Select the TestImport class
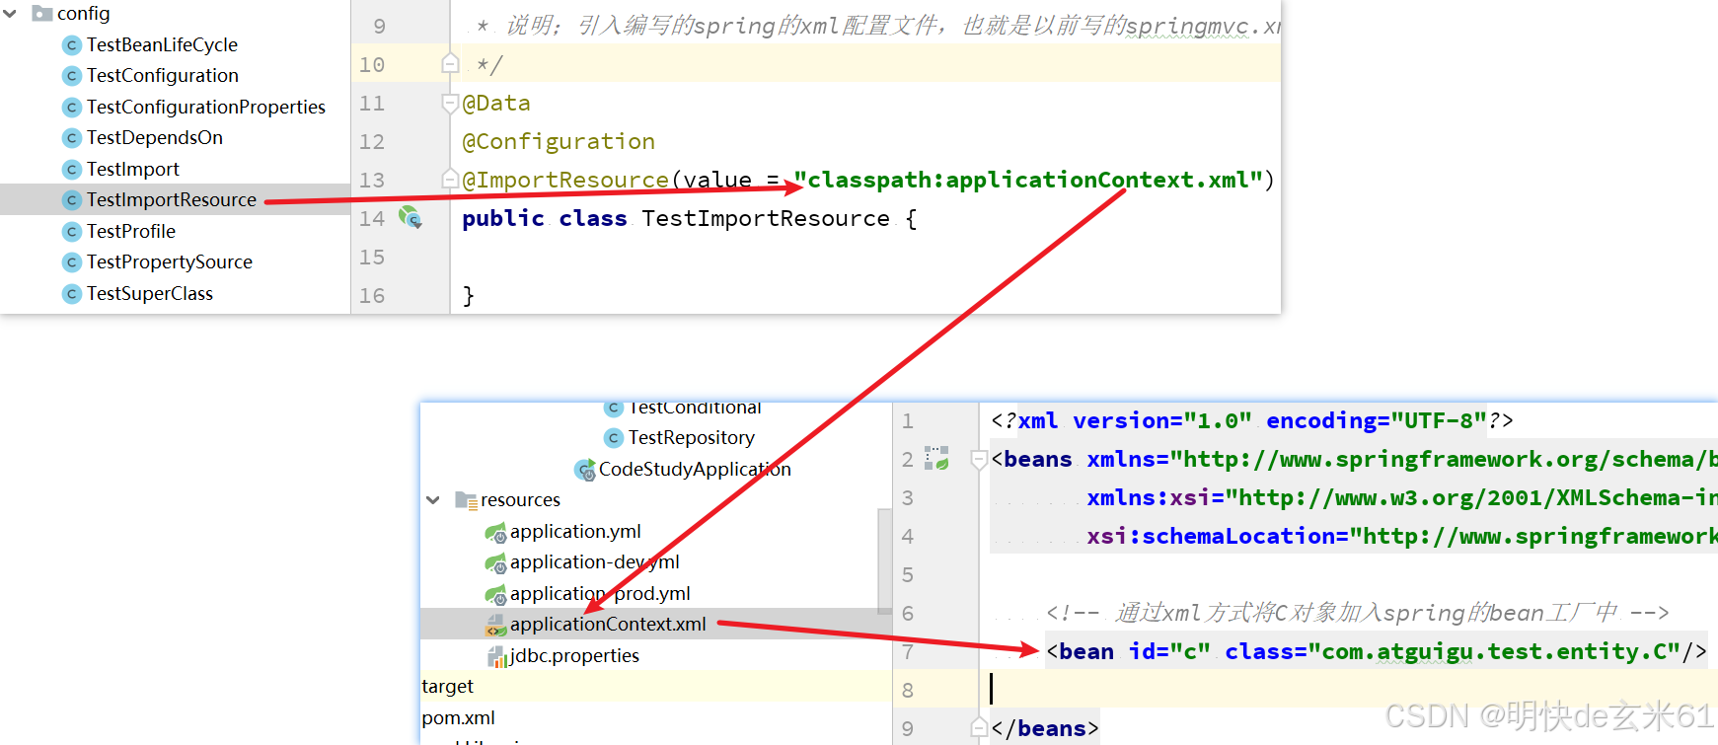Viewport: 1718px width, 745px height. coord(133,169)
